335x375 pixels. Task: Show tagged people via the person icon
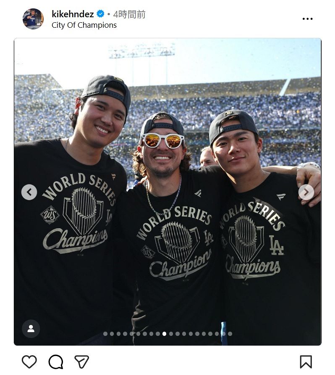(x=31, y=329)
